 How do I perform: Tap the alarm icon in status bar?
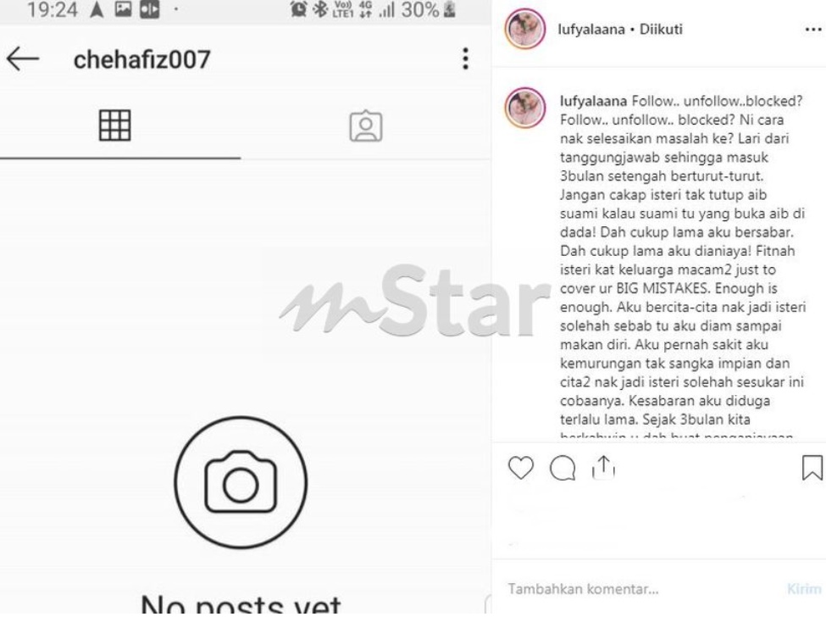(299, 9)
